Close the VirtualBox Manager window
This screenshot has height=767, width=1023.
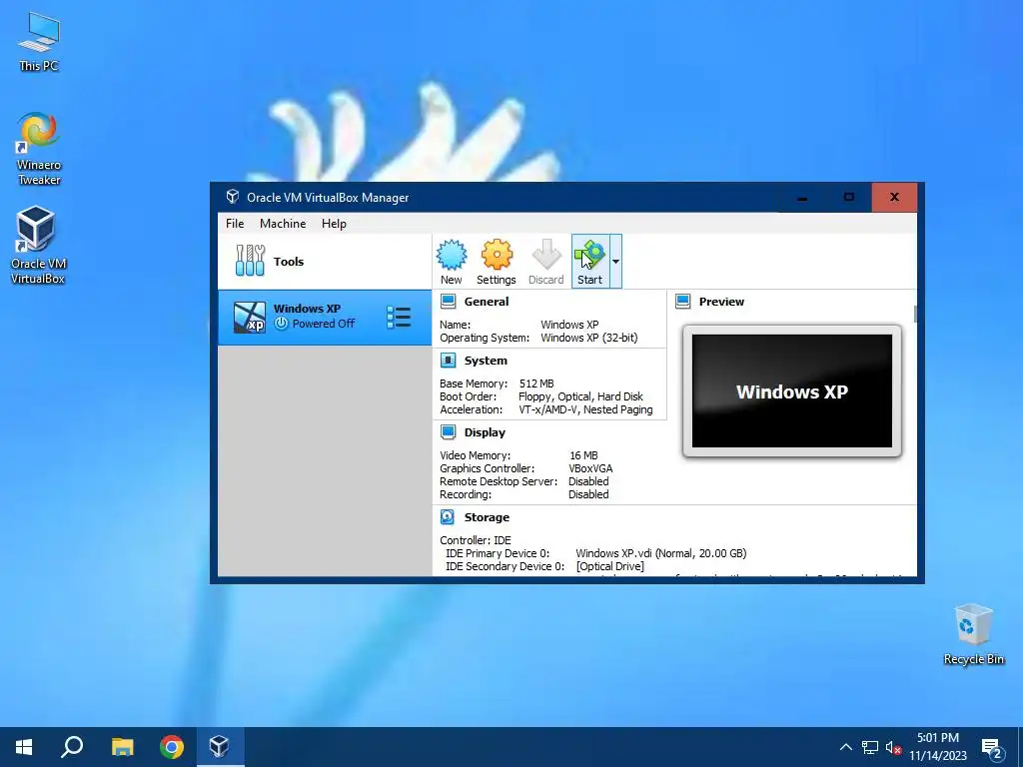894,197
